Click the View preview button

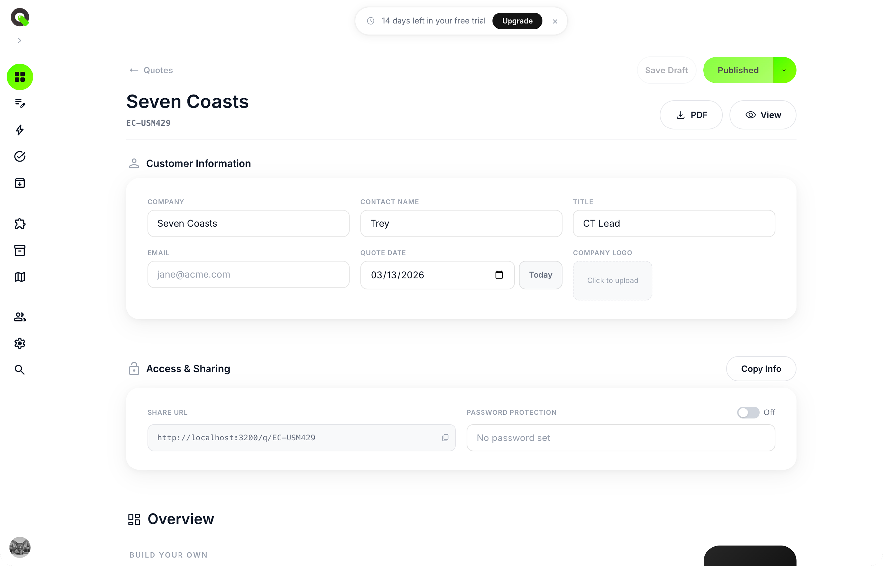point(762,115)
